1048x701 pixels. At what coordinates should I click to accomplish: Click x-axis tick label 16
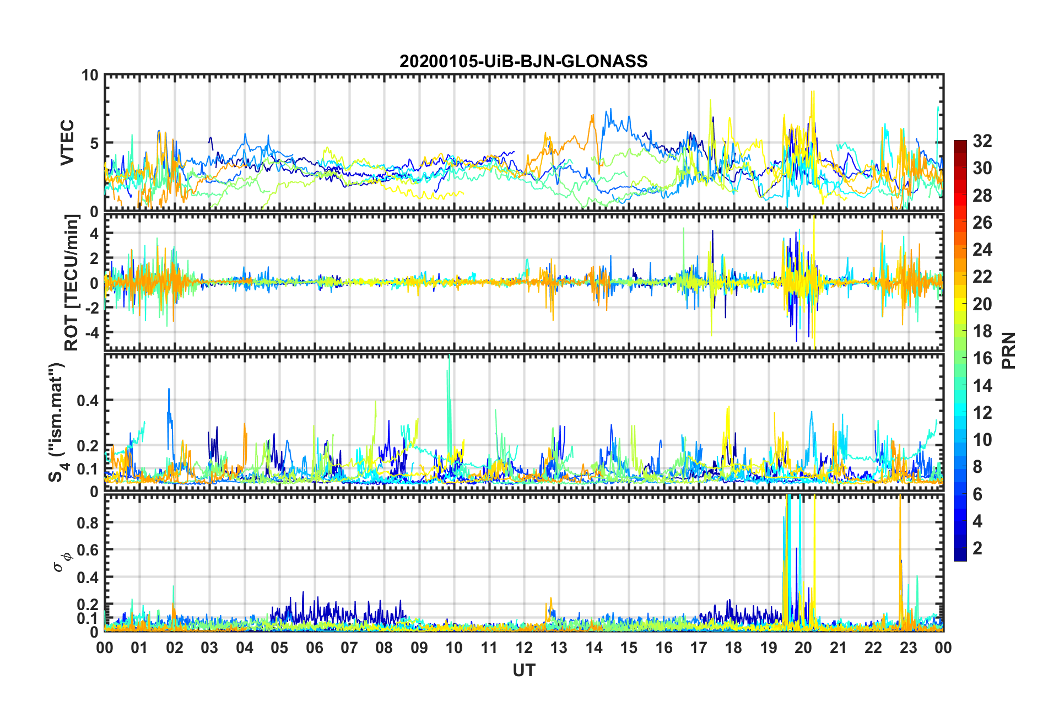pos(664,648)
